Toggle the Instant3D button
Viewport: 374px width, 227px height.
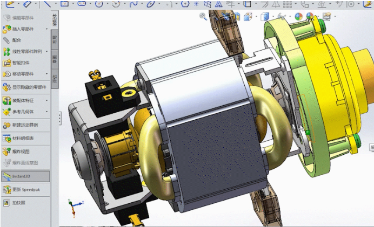pyautogui.click(x=25, y=176)
